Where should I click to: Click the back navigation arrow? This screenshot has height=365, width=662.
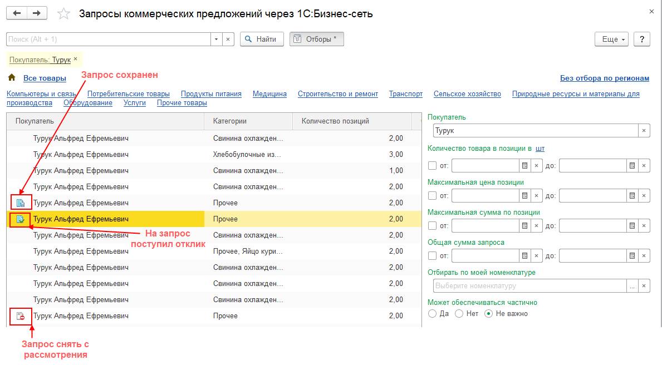pos(17,13)
